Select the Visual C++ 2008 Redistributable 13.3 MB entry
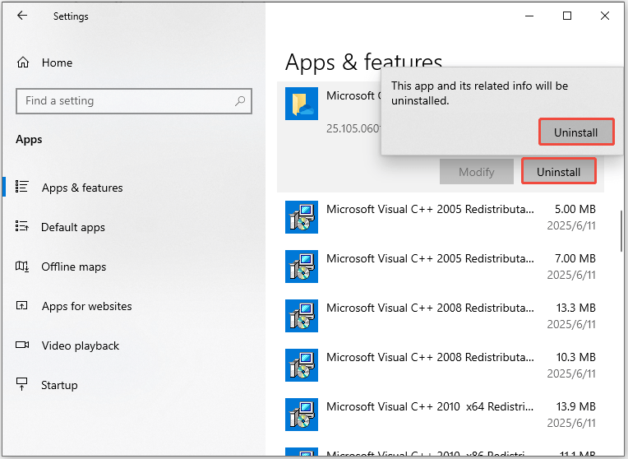Screen dimensions: 628x459 coord(441,316)
